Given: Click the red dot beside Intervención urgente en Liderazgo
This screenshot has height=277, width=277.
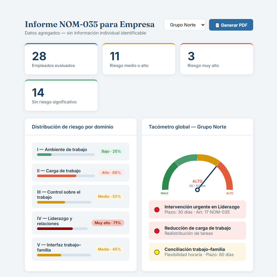Looking at the screenshot, I should tap(157, 209).
